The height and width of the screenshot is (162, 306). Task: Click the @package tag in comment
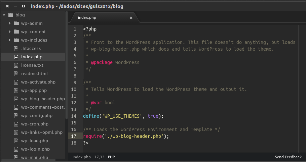click(x=102, y=62)
